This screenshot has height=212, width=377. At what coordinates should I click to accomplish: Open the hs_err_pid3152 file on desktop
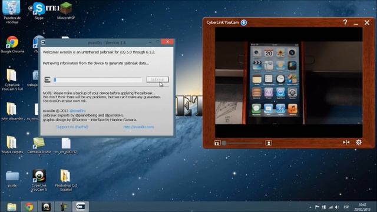pyautogui.click(x=66, y=145)
